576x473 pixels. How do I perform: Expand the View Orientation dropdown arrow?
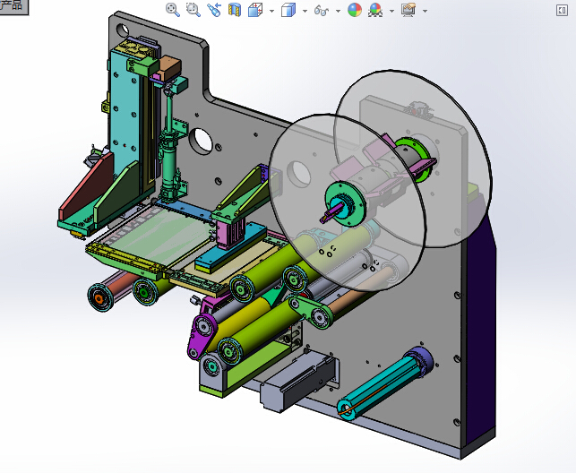coord(271,11)
